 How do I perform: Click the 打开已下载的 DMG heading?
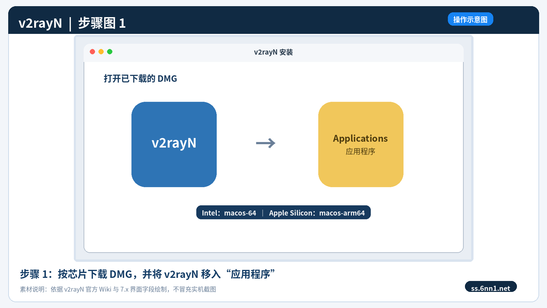pos(141,79)
